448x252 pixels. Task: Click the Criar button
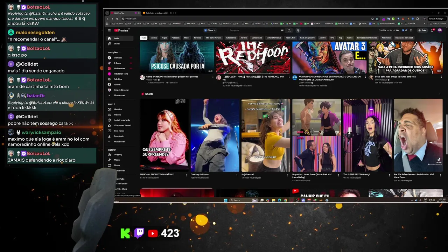[x=422, y=30]
